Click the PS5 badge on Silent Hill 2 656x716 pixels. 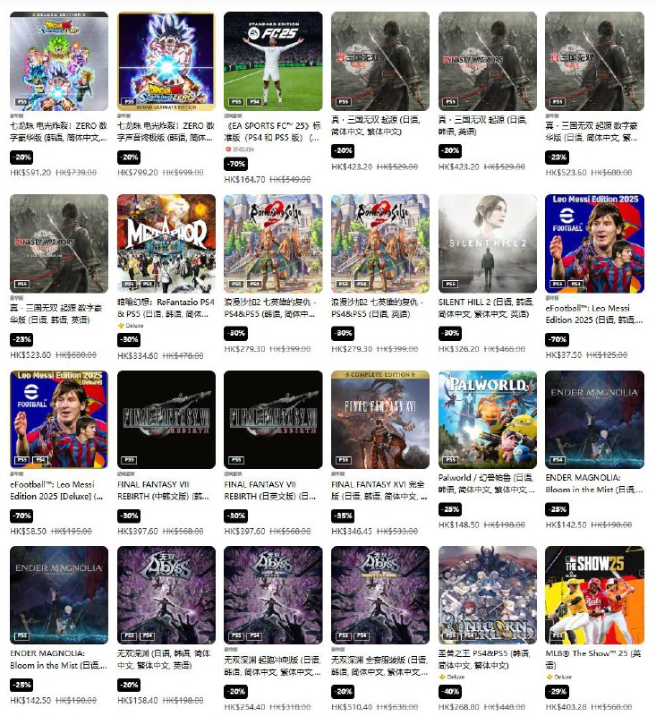point(450,284)
